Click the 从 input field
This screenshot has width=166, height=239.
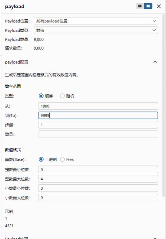tap(98, 106)
